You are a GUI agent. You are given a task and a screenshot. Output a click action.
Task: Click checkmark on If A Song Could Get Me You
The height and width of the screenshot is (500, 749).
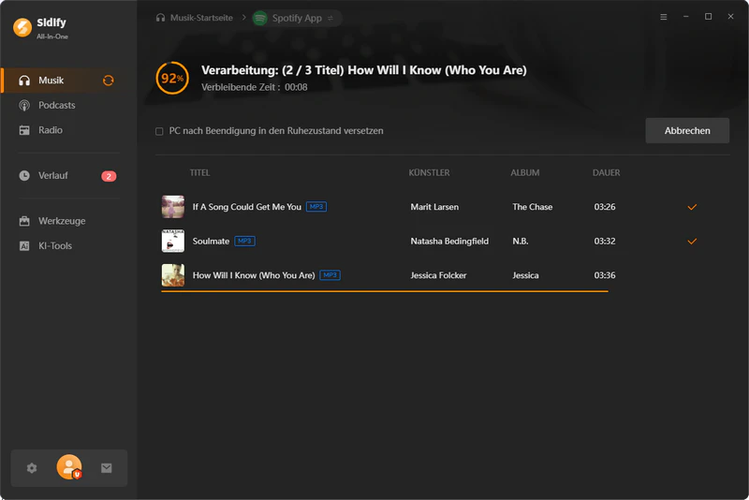pos(692,207)
